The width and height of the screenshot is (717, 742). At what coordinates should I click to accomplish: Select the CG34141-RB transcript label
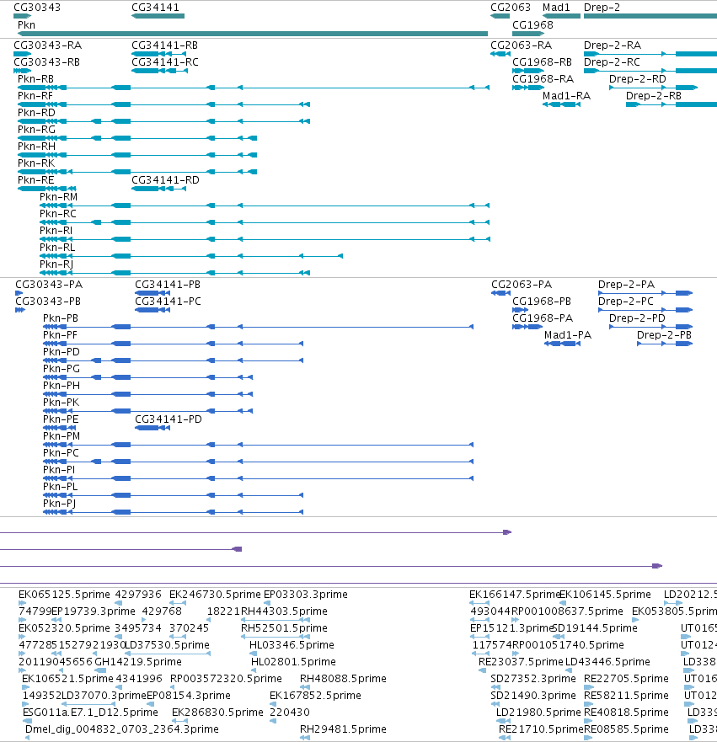pos(164,45)
